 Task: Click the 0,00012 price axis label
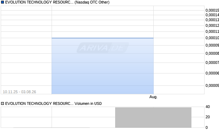click(x=212, y=25)
